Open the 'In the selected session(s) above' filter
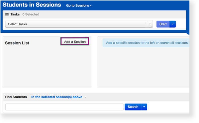The height and width of the screenshot is (123, 199). pyautogui.click(x=57, y=97)
